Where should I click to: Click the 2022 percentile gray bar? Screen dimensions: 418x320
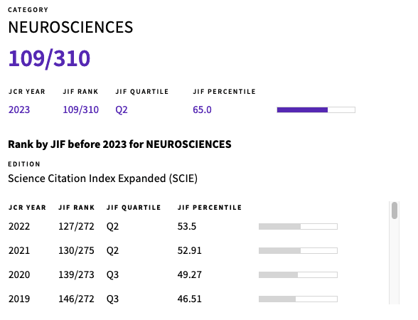click(298, 226)
